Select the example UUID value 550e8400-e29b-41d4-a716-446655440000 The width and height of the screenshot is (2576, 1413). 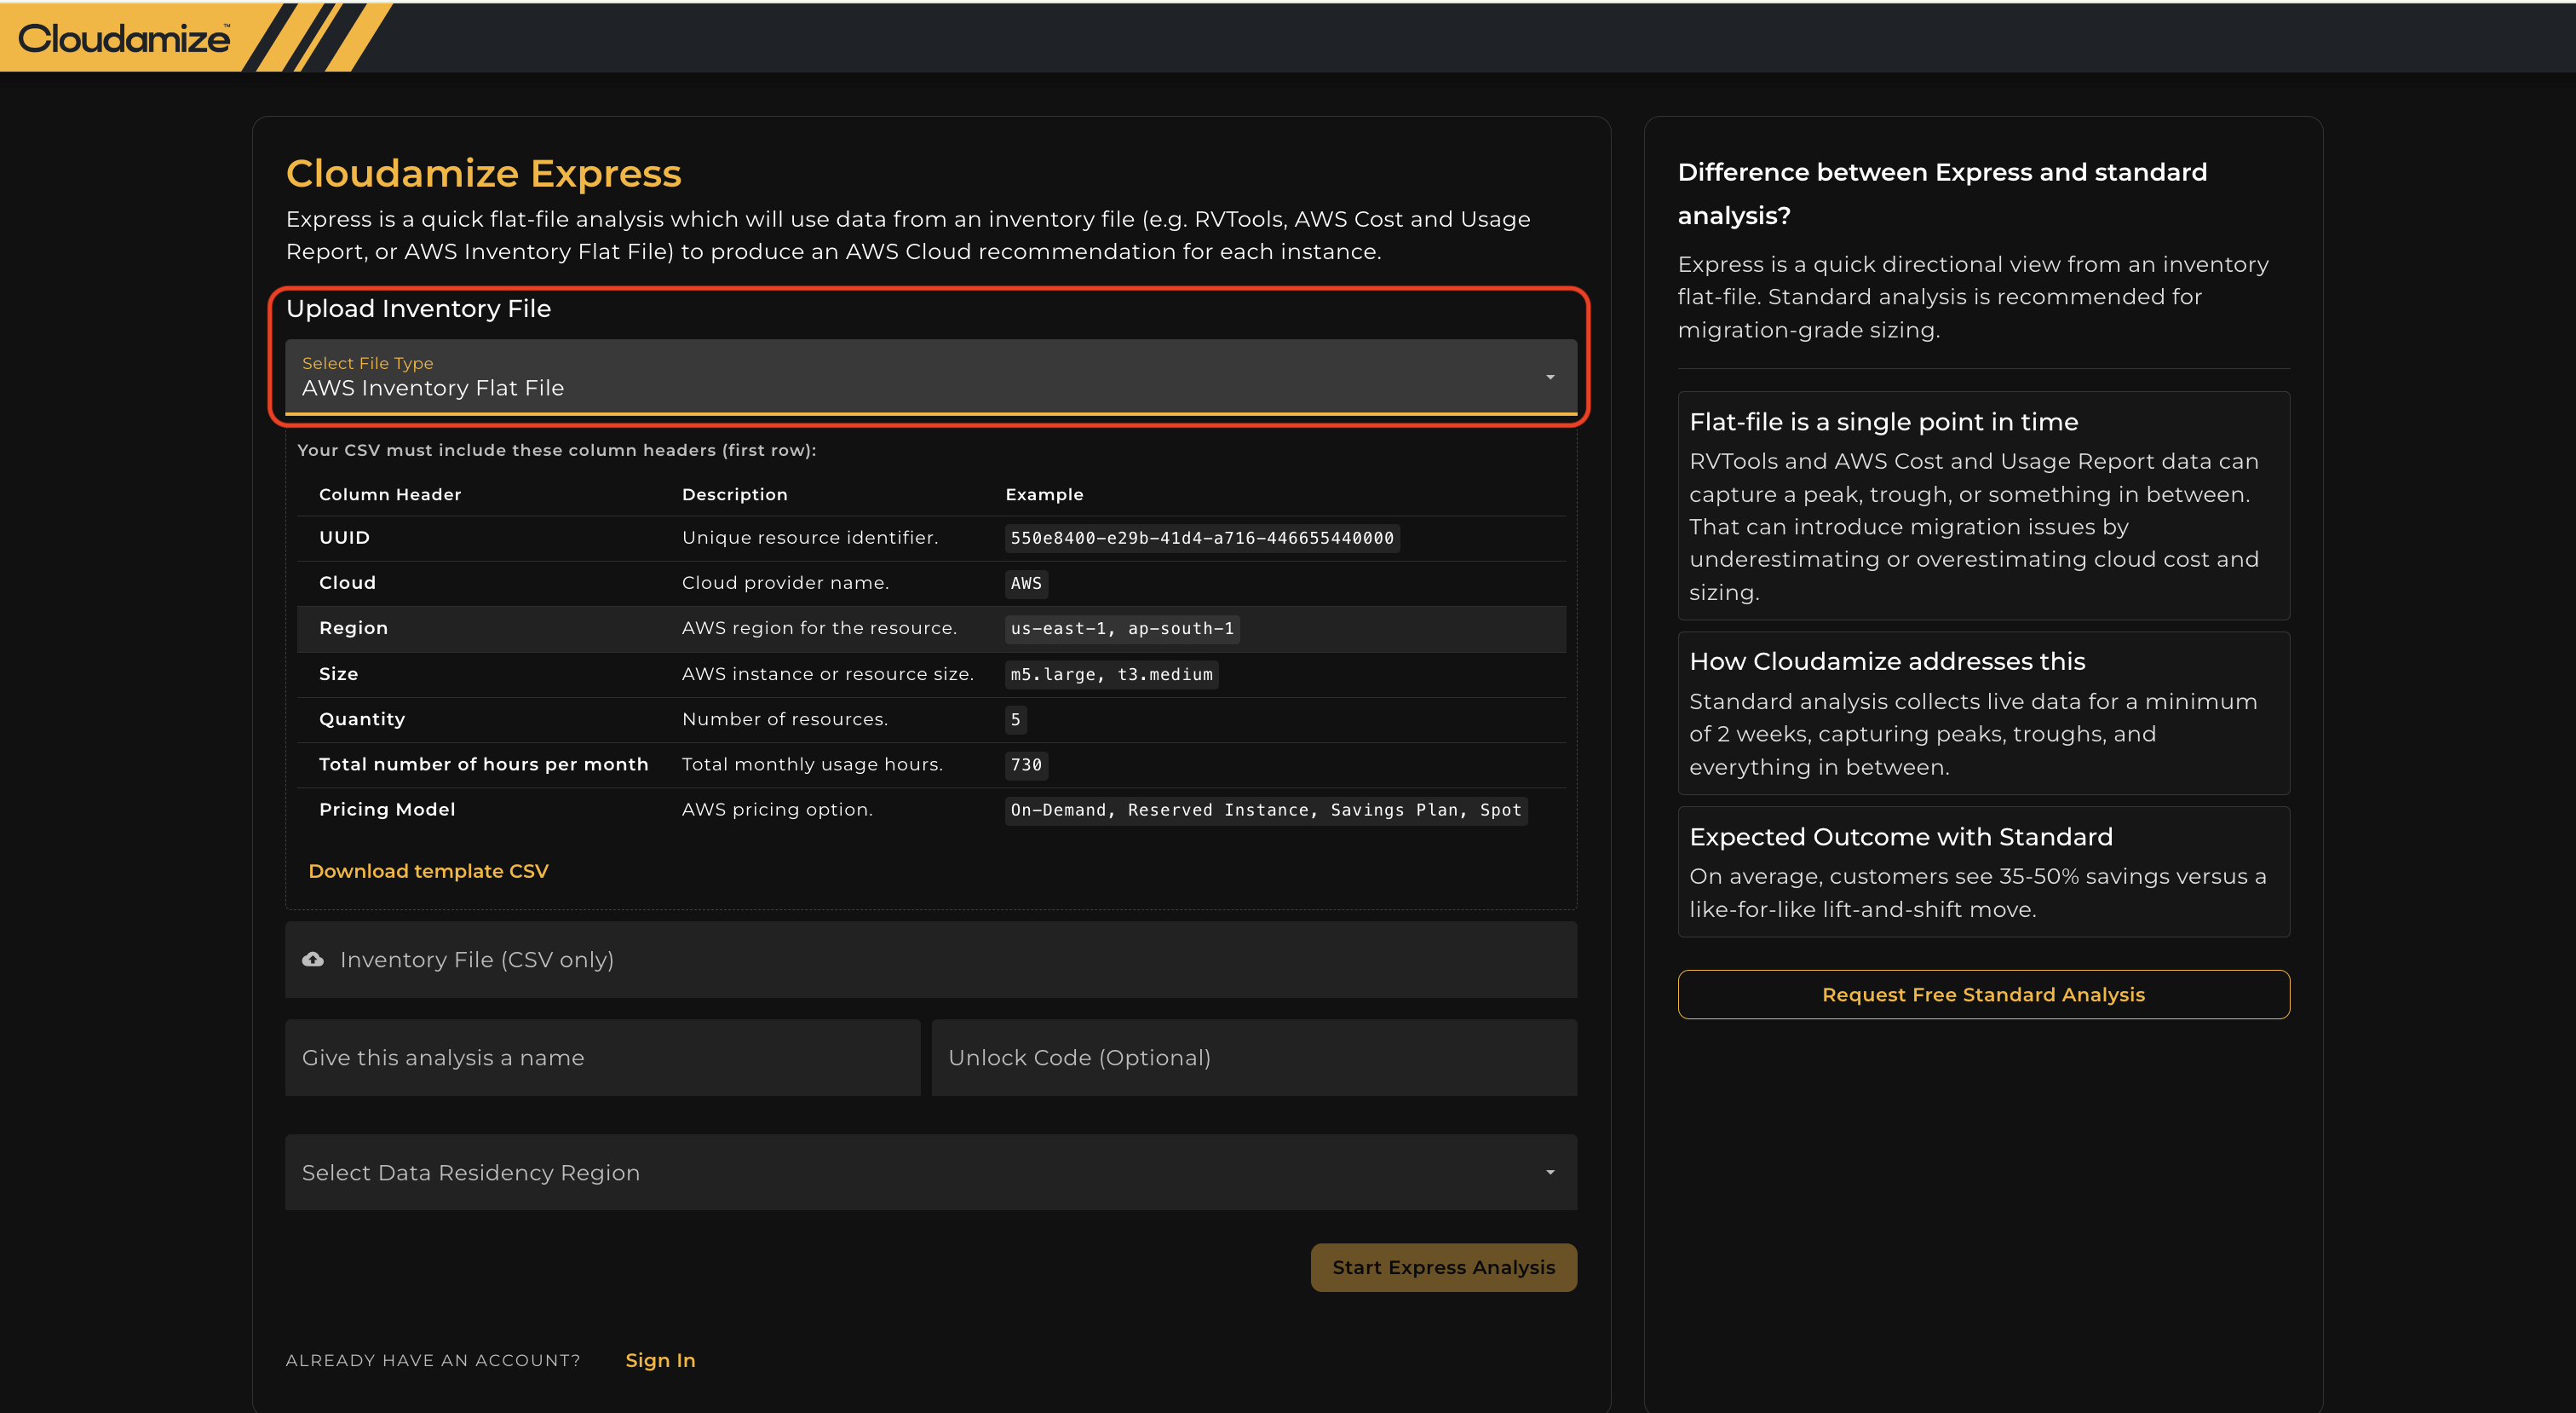1201,539
